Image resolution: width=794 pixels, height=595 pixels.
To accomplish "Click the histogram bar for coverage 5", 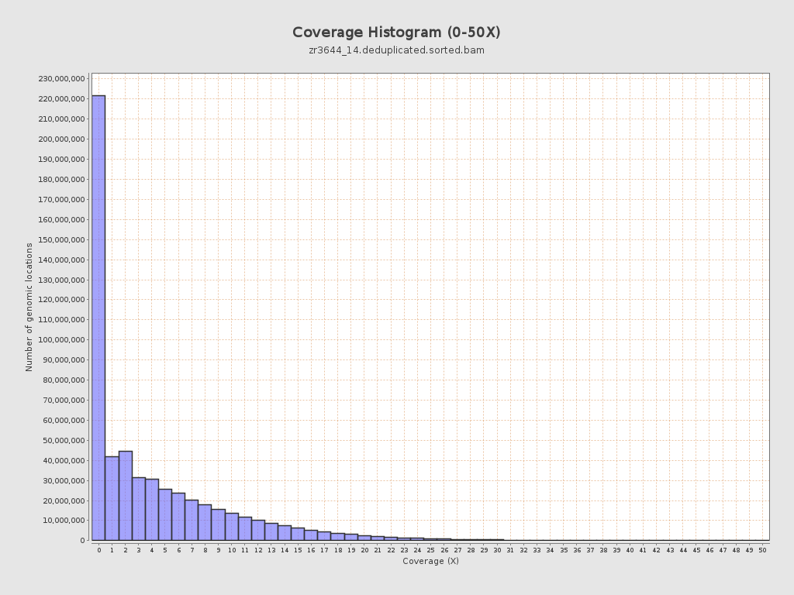I will [165, 514].
